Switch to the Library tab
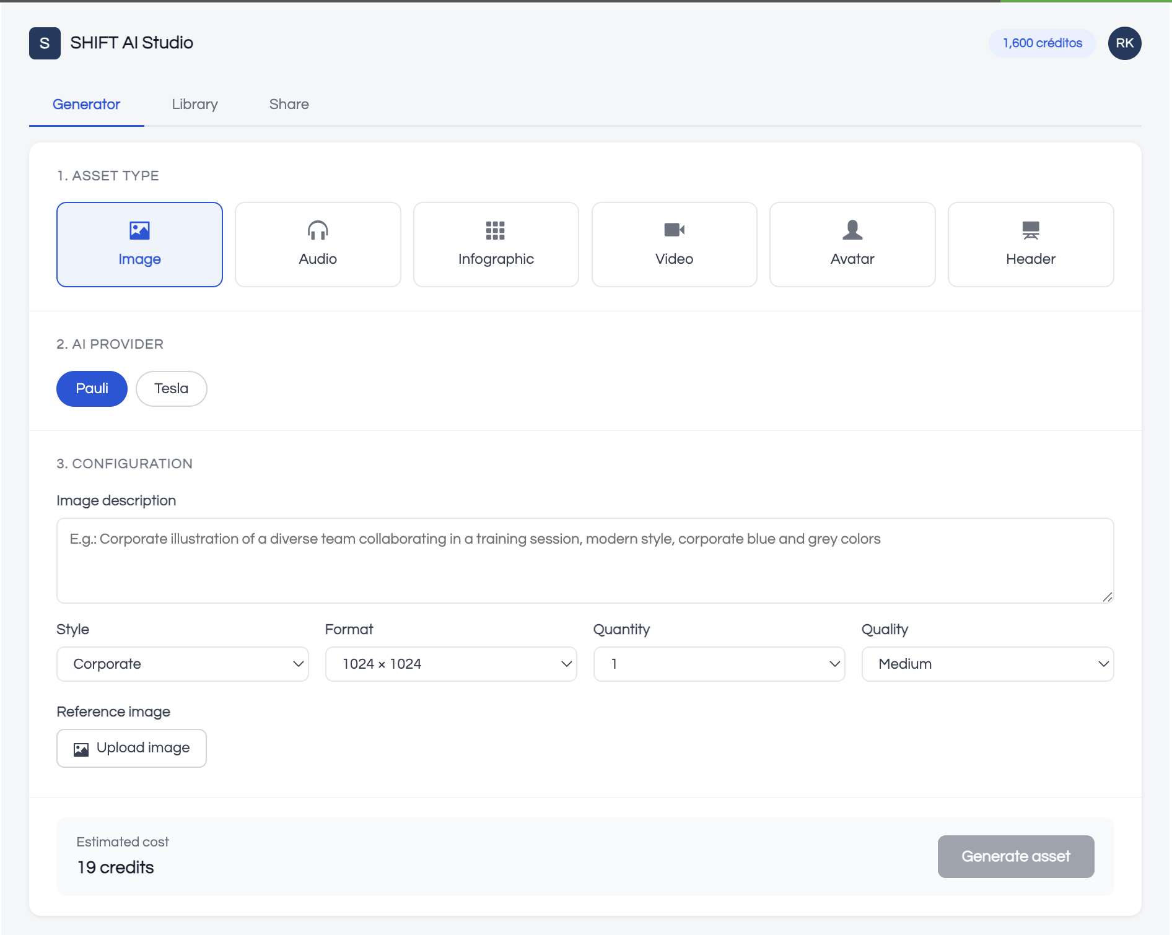The image size is (1172, 935). coord(195,104)
